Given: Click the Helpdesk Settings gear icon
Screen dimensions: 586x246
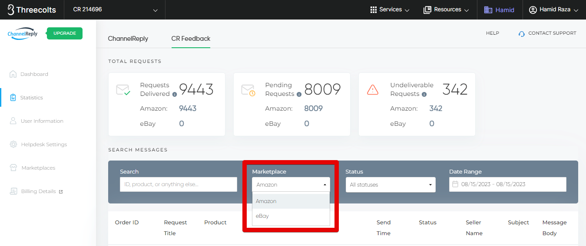Looking at the screenshot, I should pos(13,144).
